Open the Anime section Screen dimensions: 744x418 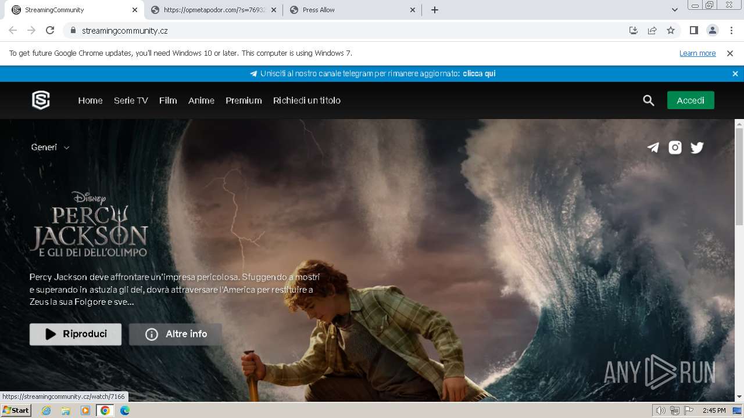pos(201,100)
